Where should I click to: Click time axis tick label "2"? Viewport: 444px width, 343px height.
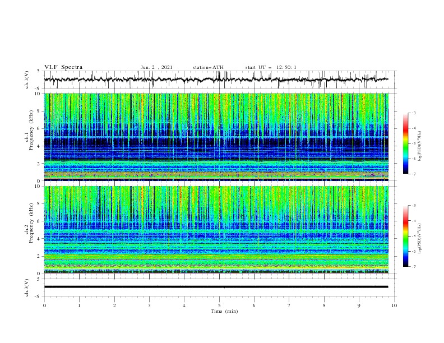pos(114,305)
